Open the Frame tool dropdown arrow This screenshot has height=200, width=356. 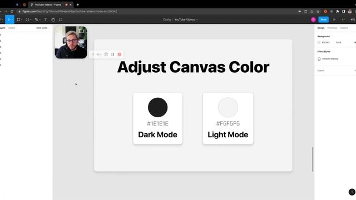(x=22, y=20)
